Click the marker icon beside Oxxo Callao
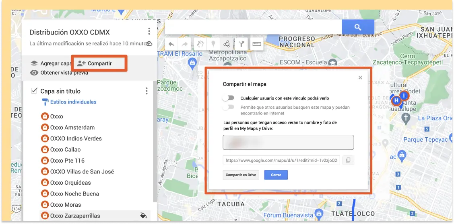454x224 pixels. 45,149
